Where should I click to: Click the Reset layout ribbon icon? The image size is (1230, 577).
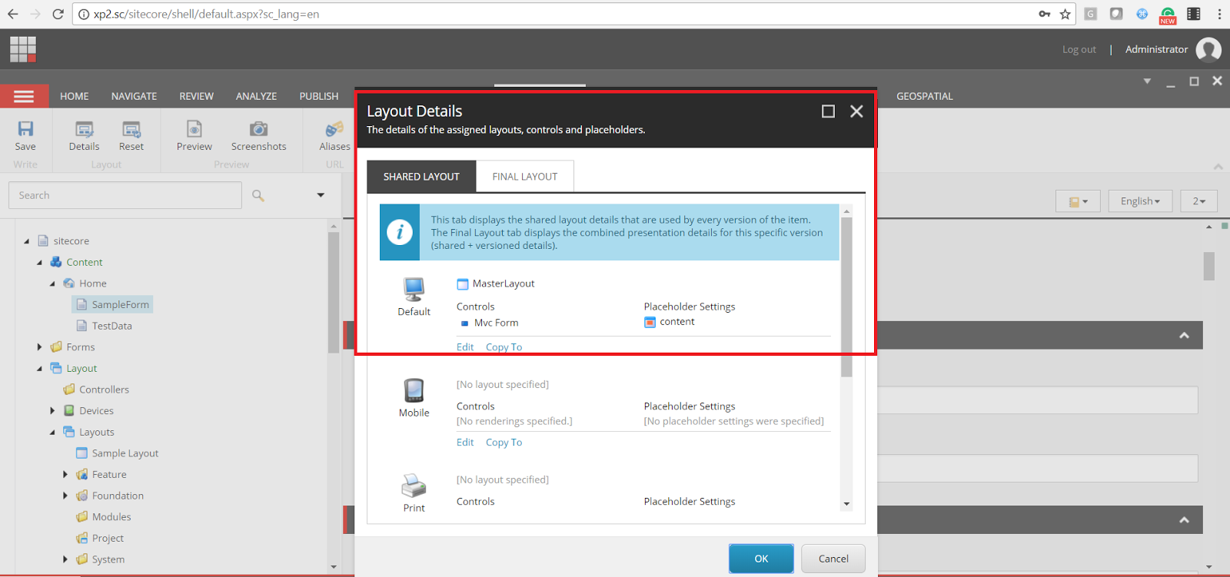point(131,129)
